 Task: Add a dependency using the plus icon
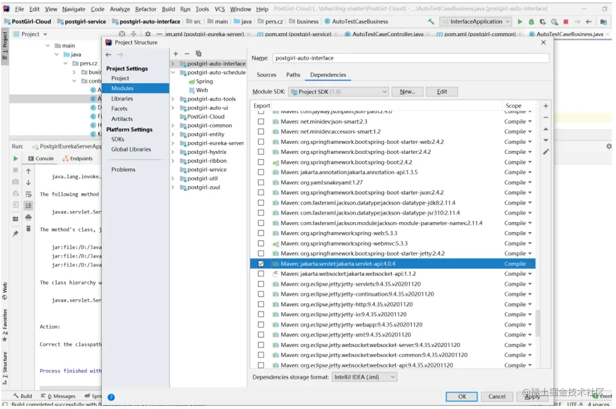546,106
